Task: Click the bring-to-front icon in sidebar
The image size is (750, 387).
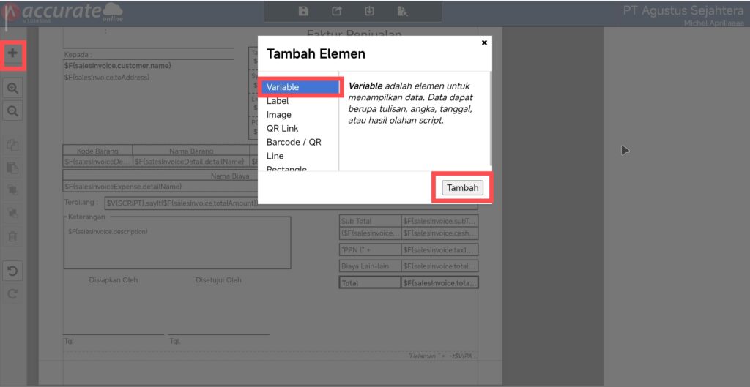Action: [13, 189]
